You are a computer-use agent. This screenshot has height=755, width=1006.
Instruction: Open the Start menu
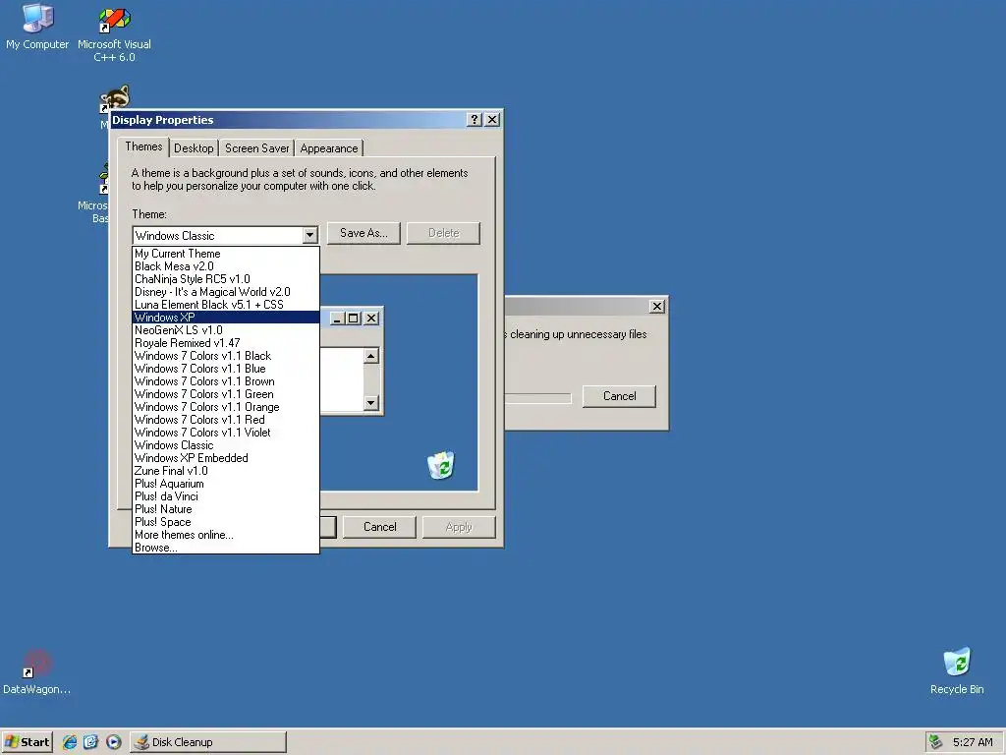click(27, 742)
